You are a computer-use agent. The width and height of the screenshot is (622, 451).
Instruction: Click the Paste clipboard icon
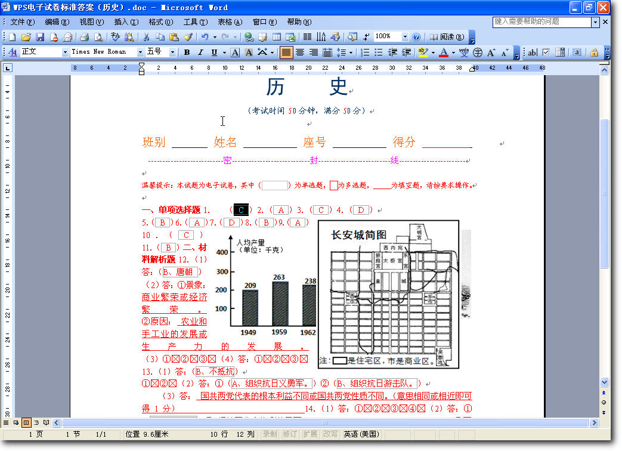(174, 38)
